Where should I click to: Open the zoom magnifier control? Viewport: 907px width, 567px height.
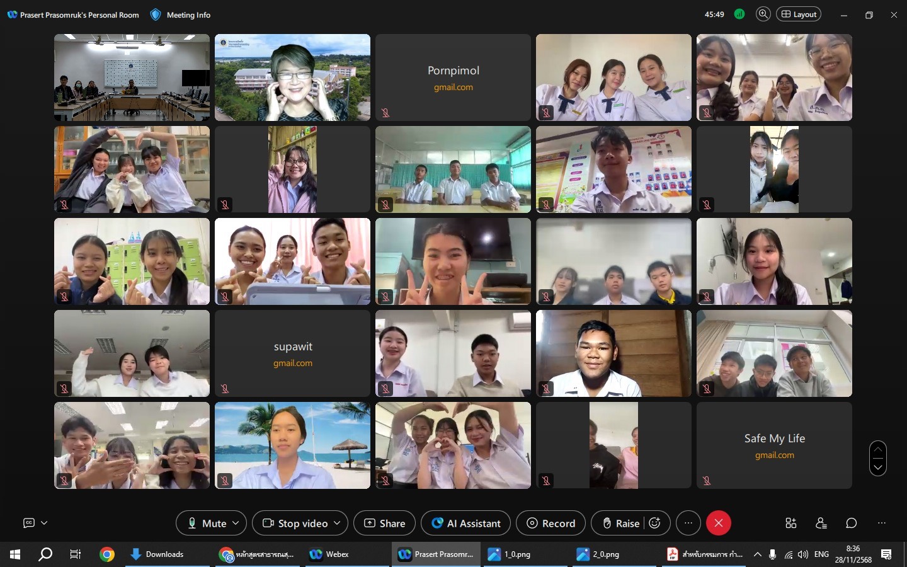coord(763,14)
